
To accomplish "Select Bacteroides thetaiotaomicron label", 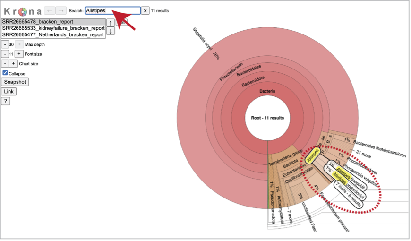I will coord(379,148).
